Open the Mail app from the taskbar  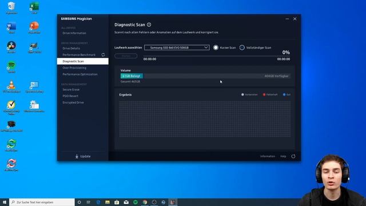click(126, 202)
